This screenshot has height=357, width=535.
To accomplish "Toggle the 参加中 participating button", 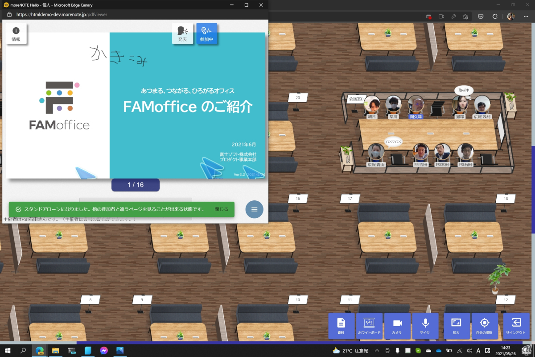I will (206, 33).
